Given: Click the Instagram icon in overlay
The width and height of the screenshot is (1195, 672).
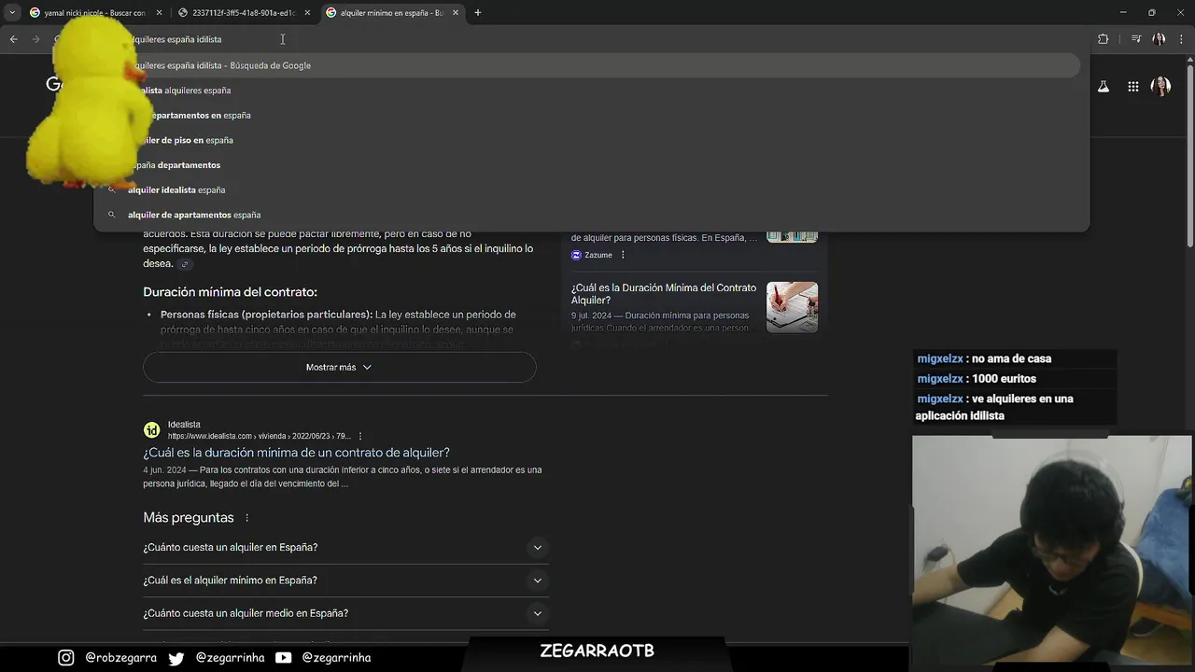Looking at the screenshot, I should point(65,658).
